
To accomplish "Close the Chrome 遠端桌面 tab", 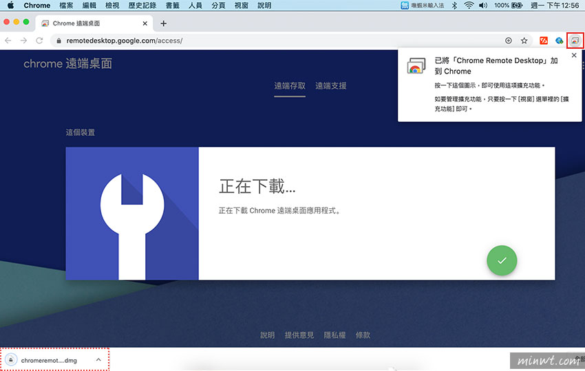I will coord(145,23).
